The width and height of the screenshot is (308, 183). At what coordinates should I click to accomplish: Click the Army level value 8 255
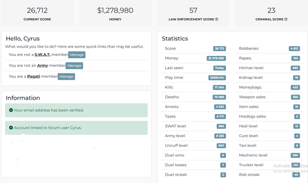click(x=220, y=136)
